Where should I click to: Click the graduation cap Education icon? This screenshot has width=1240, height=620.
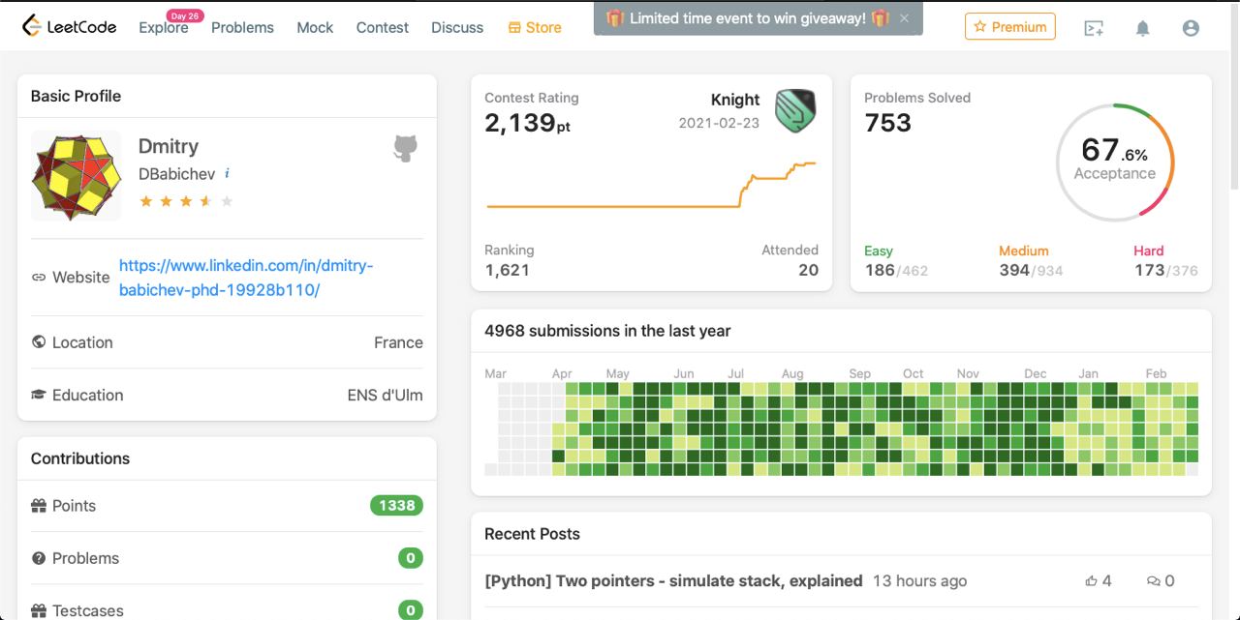pyautogui.click(x=39, y=395)
